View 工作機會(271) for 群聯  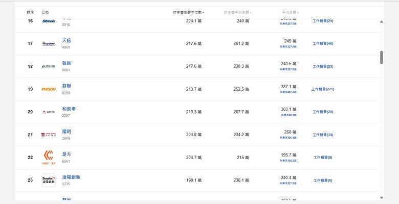tap(323, 89)
